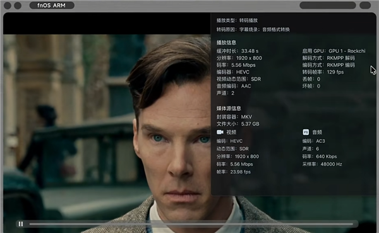Click the fnOS ARM title label
The width and height of the screenshot is (379, 233).
click(52, 5)
